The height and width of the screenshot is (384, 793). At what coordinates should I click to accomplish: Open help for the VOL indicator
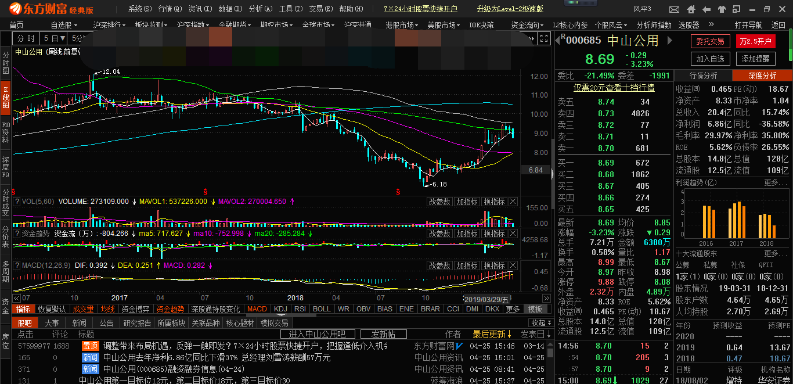[x=17, y=202]
